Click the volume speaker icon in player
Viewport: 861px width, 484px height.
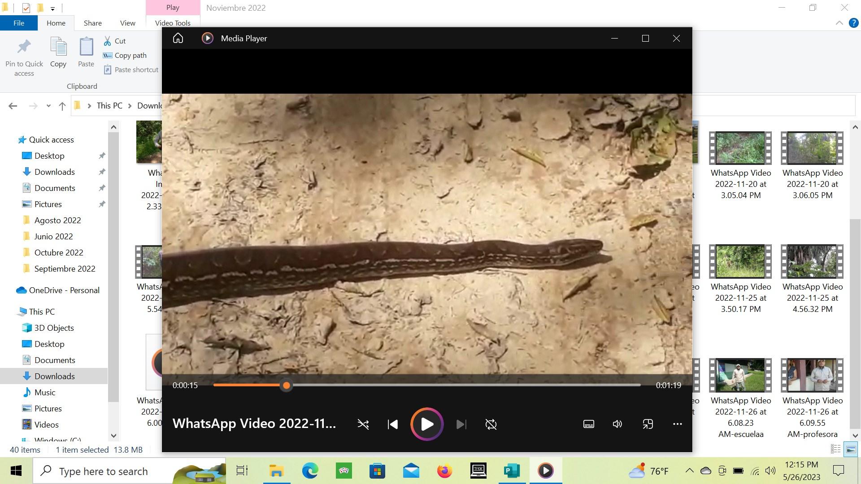coord(617,424)
